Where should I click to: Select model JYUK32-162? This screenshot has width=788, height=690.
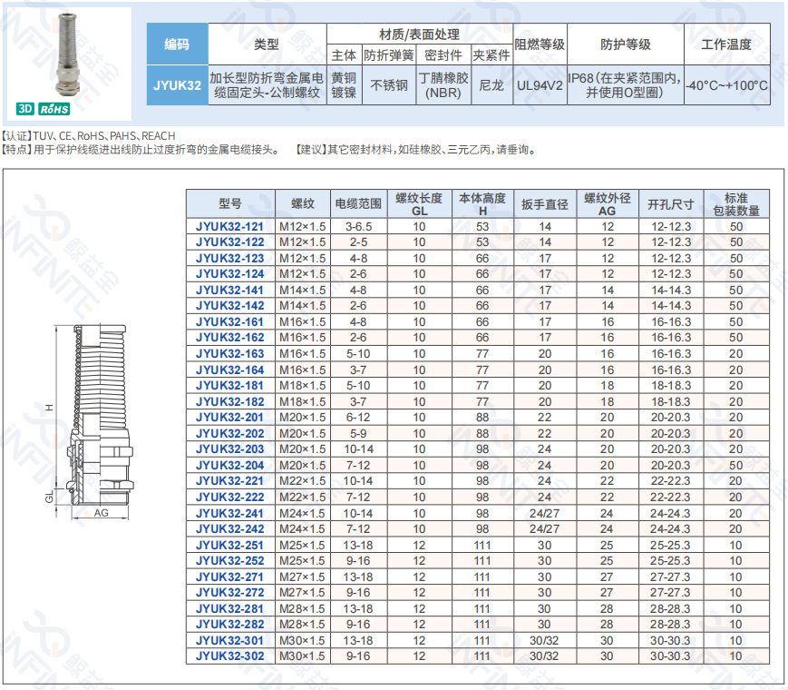[x=230, y=337]
